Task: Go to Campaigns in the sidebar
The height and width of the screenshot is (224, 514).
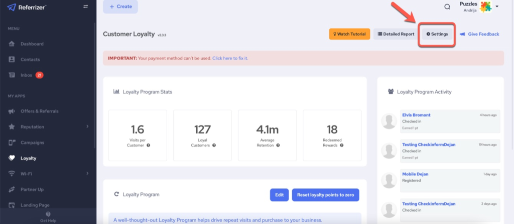Action: click(33, 142)
